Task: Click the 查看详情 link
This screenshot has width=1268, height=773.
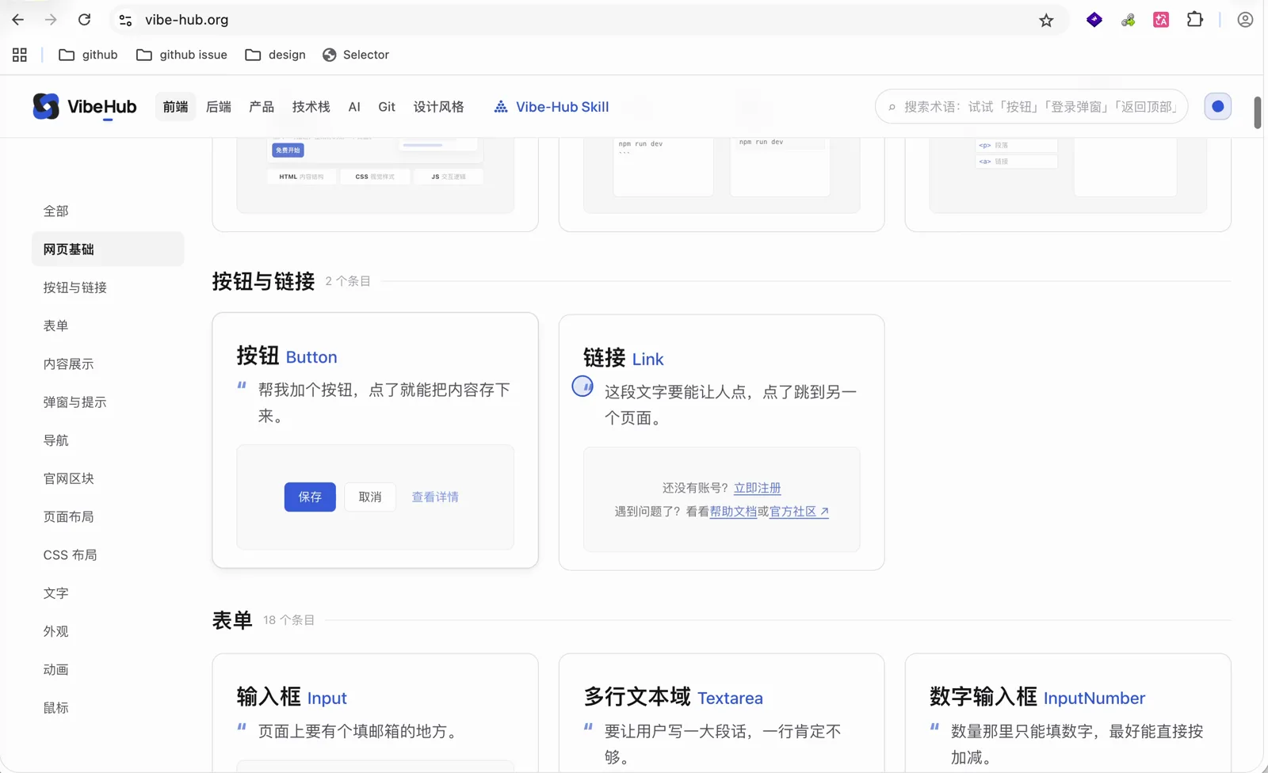Action: point(435,497)
